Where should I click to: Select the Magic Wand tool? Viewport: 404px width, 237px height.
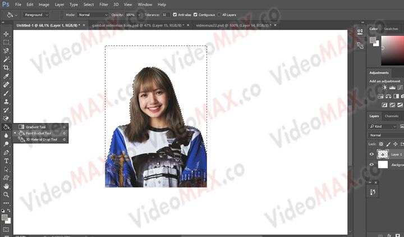(6, 60)
